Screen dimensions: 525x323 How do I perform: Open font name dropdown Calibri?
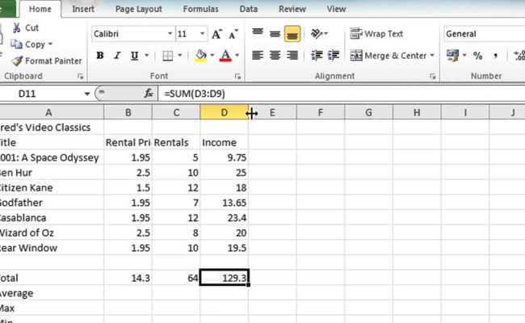(x=170, y=34)
